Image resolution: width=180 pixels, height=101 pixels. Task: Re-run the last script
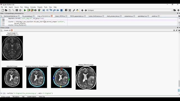39,10
